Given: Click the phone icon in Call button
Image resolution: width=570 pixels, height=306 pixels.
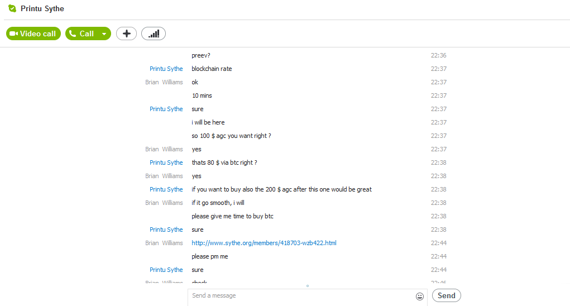Looking at the screenshot, I should 73,34.
